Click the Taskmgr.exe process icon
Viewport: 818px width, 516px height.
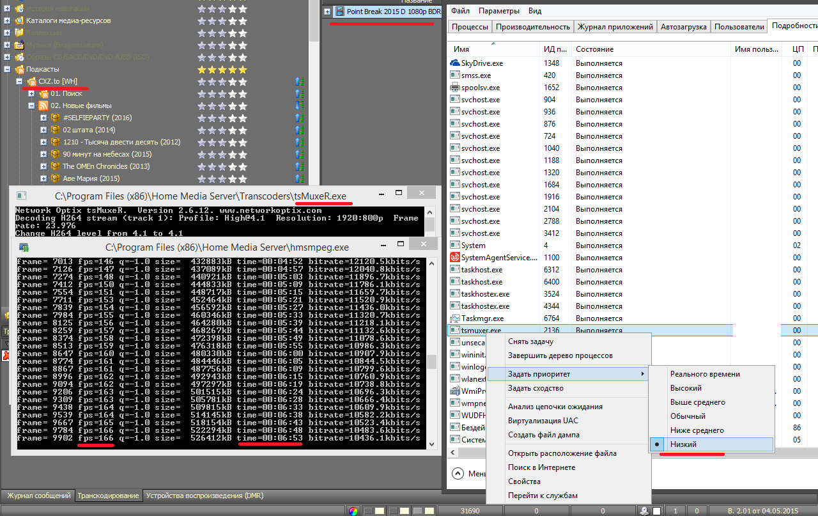click(x=455, y=318)
